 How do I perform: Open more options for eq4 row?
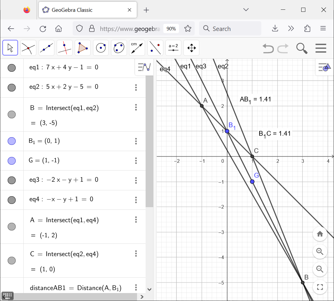pos(136,200)
